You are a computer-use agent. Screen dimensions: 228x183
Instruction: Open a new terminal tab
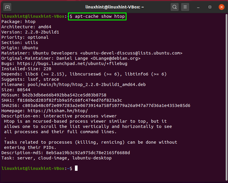coord(7,7)
